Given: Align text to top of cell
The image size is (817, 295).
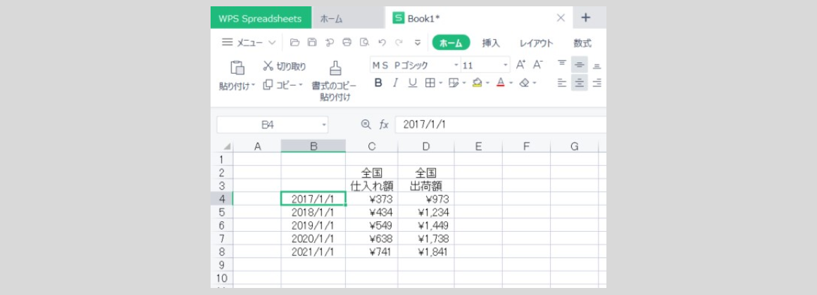Looking at the screenshot, I should [562, 65].
